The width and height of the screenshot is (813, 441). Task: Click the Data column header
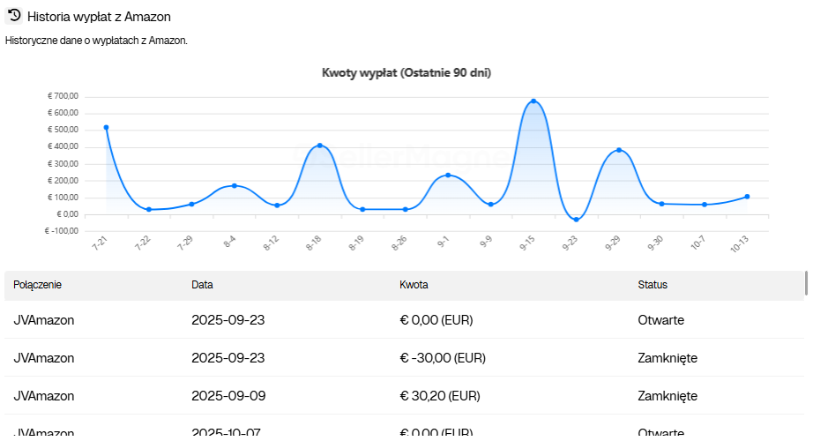click(202, 285)
